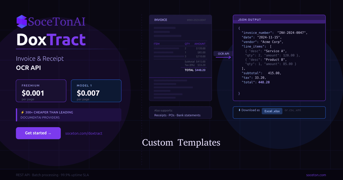Click the download arrow icon near Download as
The width and height of the screenshot is (343, 180).
pyautogui.click(x=239, y=110)
